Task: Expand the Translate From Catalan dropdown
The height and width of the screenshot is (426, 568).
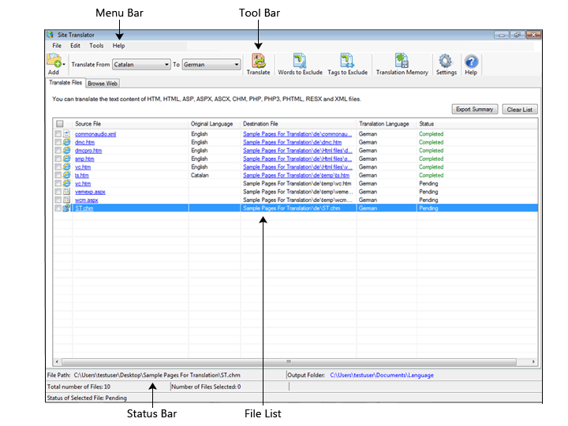Action: 166,65
